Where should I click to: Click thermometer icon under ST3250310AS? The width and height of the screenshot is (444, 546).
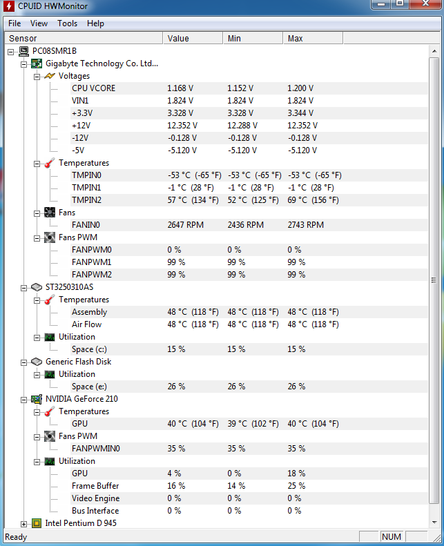tap(50, 300)
